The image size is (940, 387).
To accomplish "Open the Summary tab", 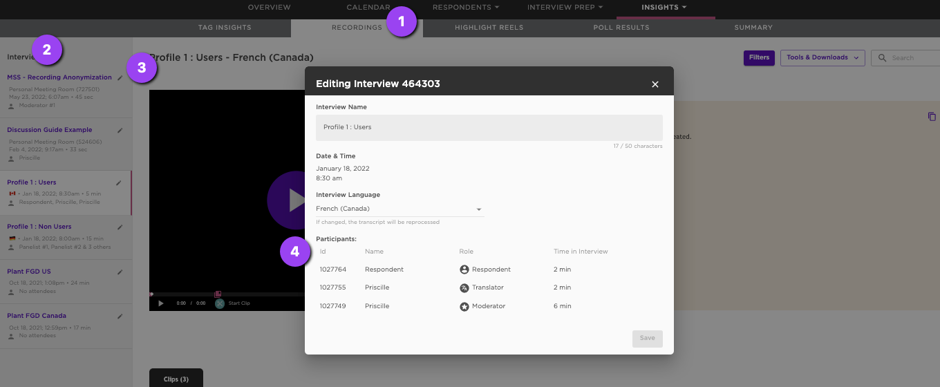I will click(x=753, y=28).
